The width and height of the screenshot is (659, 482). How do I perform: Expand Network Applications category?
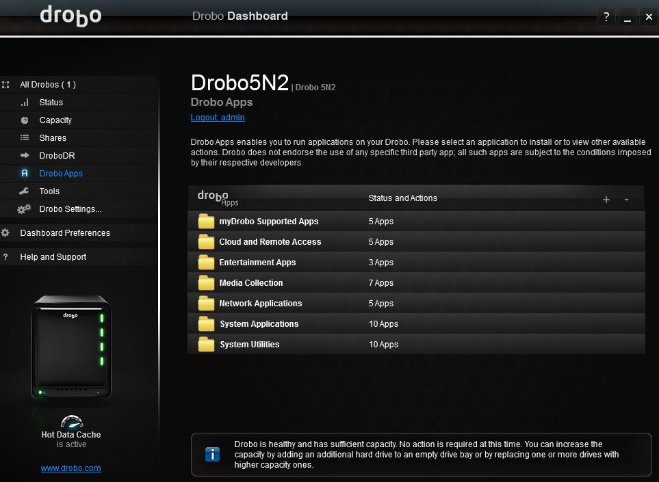(x=416, y=303)
